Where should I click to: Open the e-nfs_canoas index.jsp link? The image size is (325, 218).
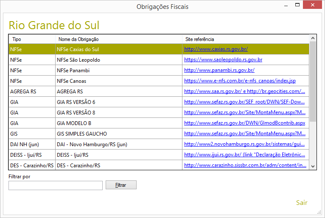(x=240, y=81)
